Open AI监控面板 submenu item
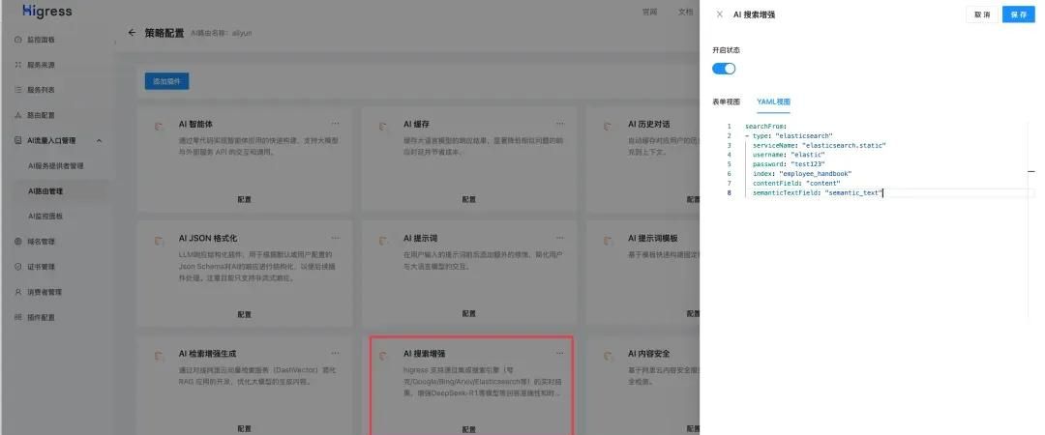This screenshot has width=1045, height=435. tap(45, 217)
